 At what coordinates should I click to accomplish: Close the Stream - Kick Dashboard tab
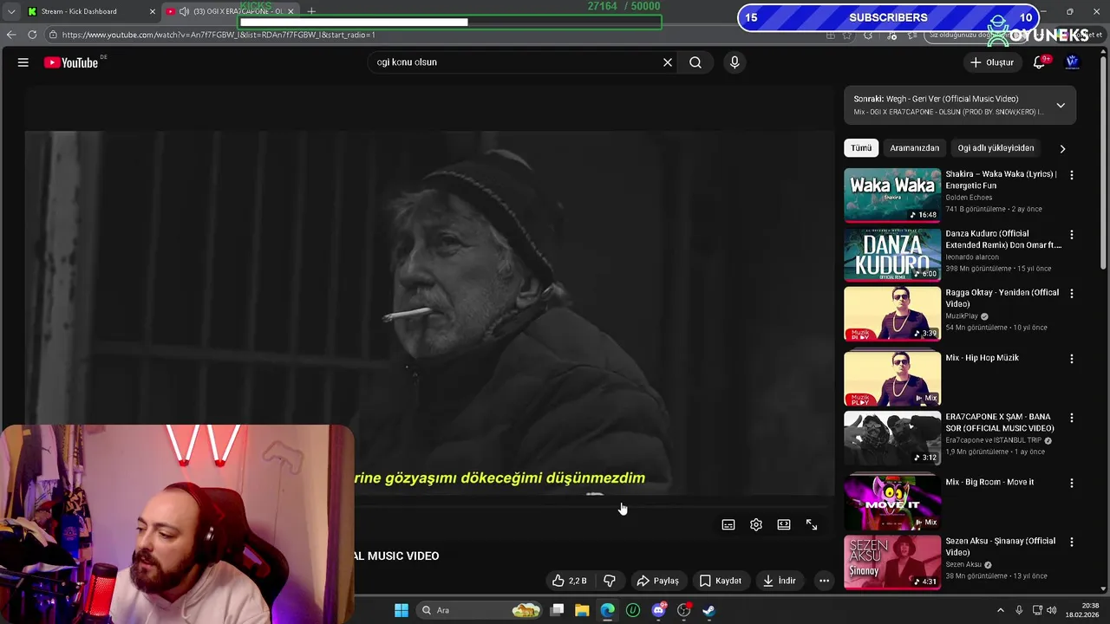point(153,11)
